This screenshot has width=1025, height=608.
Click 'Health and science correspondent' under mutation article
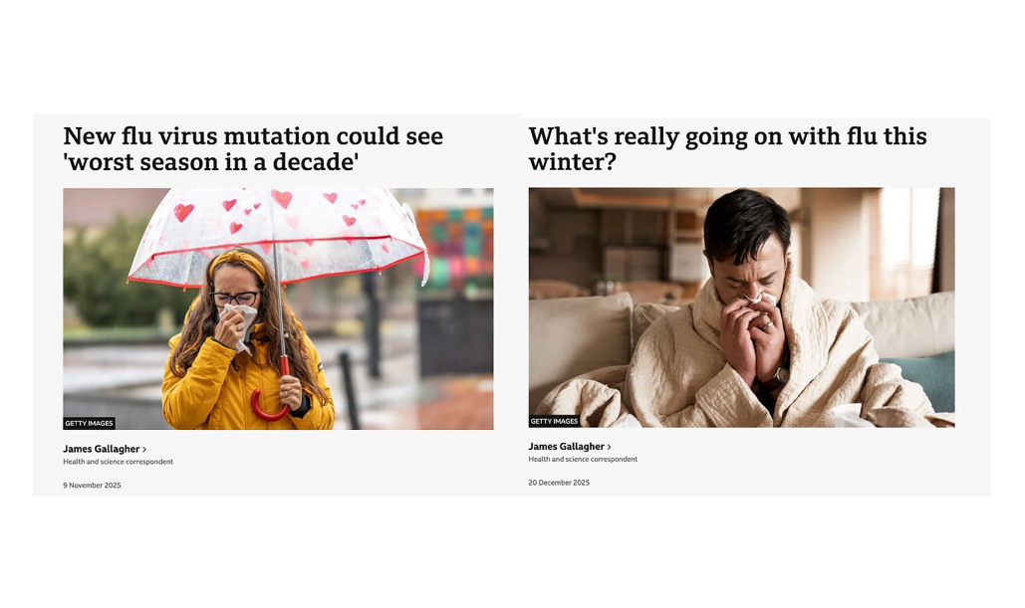point(118,462)
